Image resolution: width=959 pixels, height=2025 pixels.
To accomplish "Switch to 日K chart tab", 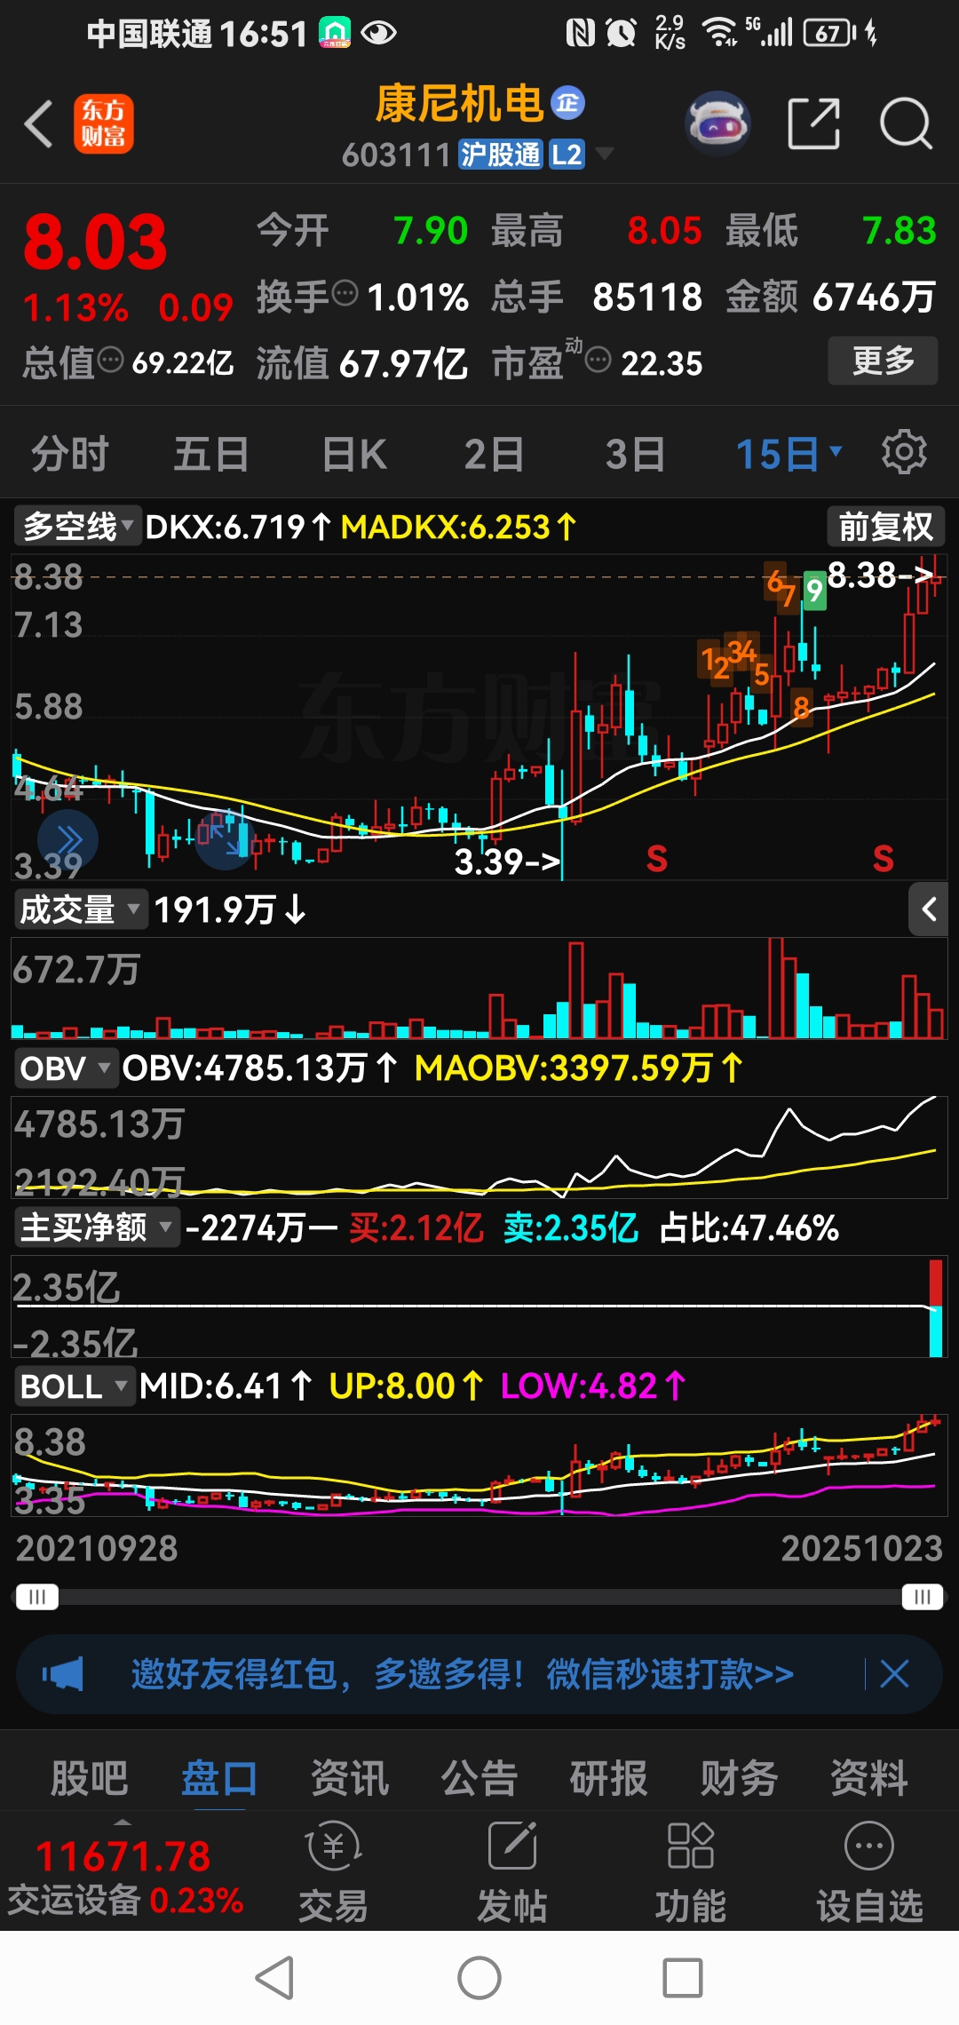I will [354, 454].
